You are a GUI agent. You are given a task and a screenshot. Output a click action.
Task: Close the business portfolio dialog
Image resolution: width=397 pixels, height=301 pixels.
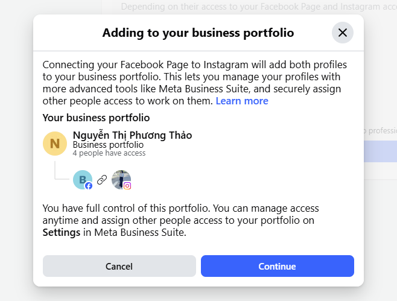point(342,33)
